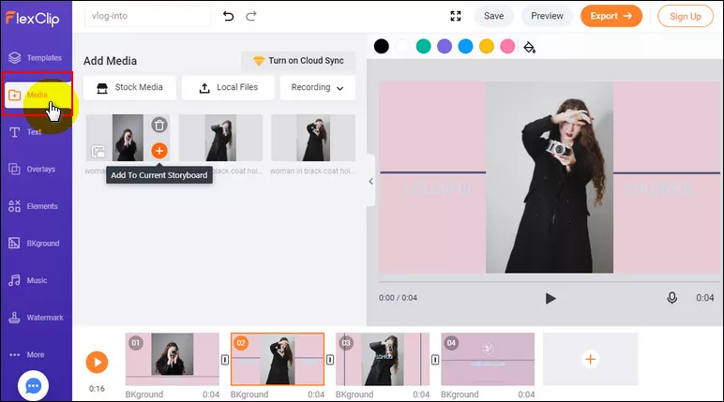Select storyboard scene 02
Image resolution: width=724 pixels, height=402 pixels.
(278, 359)
